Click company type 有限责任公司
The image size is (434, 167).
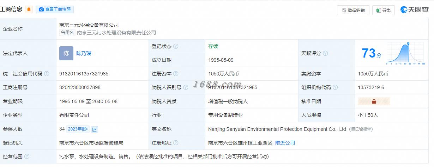[x=74, y=115]
